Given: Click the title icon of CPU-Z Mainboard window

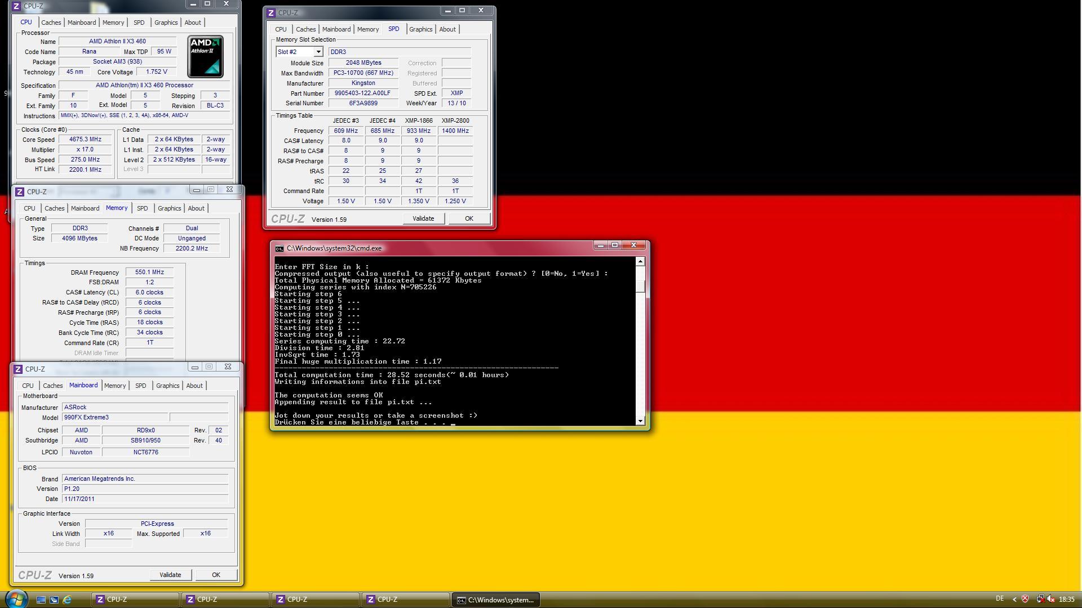Looking at the screenshot, I should click(18, 369).
